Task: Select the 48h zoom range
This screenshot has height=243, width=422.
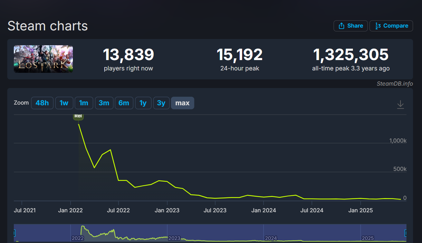Action: tap(42, 103)
